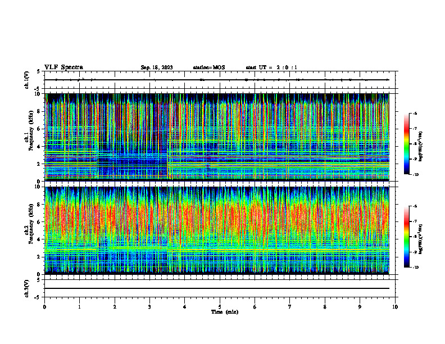445x344 pixels.
Task: Click time axis tick label "10"
Action: tap(395, 307)
